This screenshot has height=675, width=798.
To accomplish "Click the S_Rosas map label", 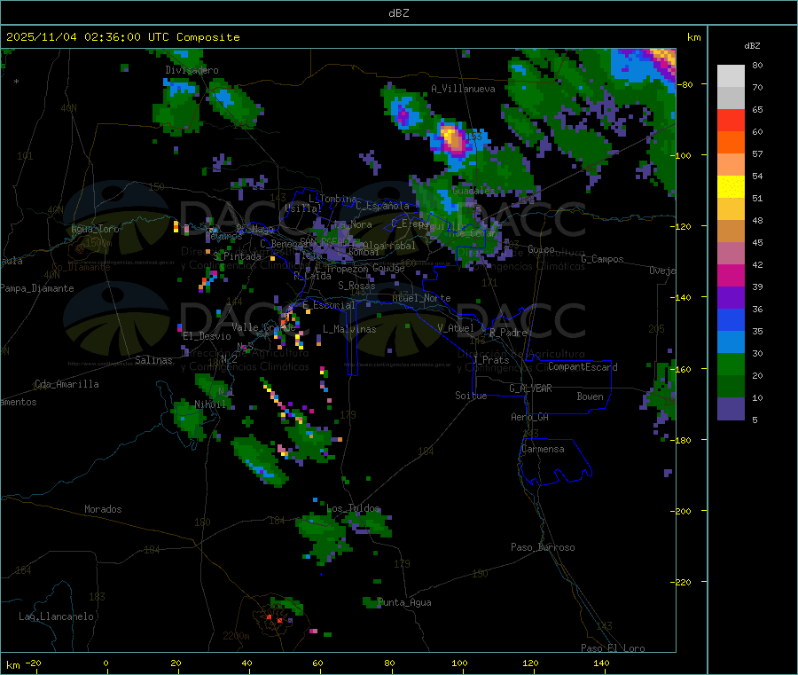I will tap(356, 286).
